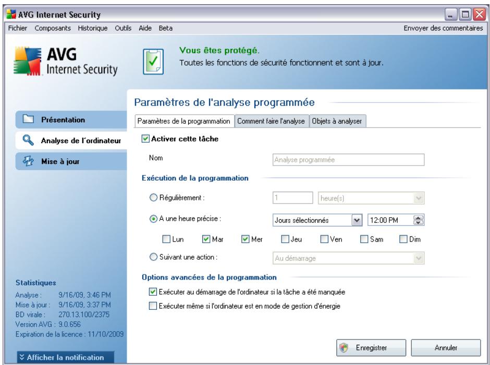The image size is (490, 365).
Task: Click the AVG icon in title bar
Action: coord(11,15)
